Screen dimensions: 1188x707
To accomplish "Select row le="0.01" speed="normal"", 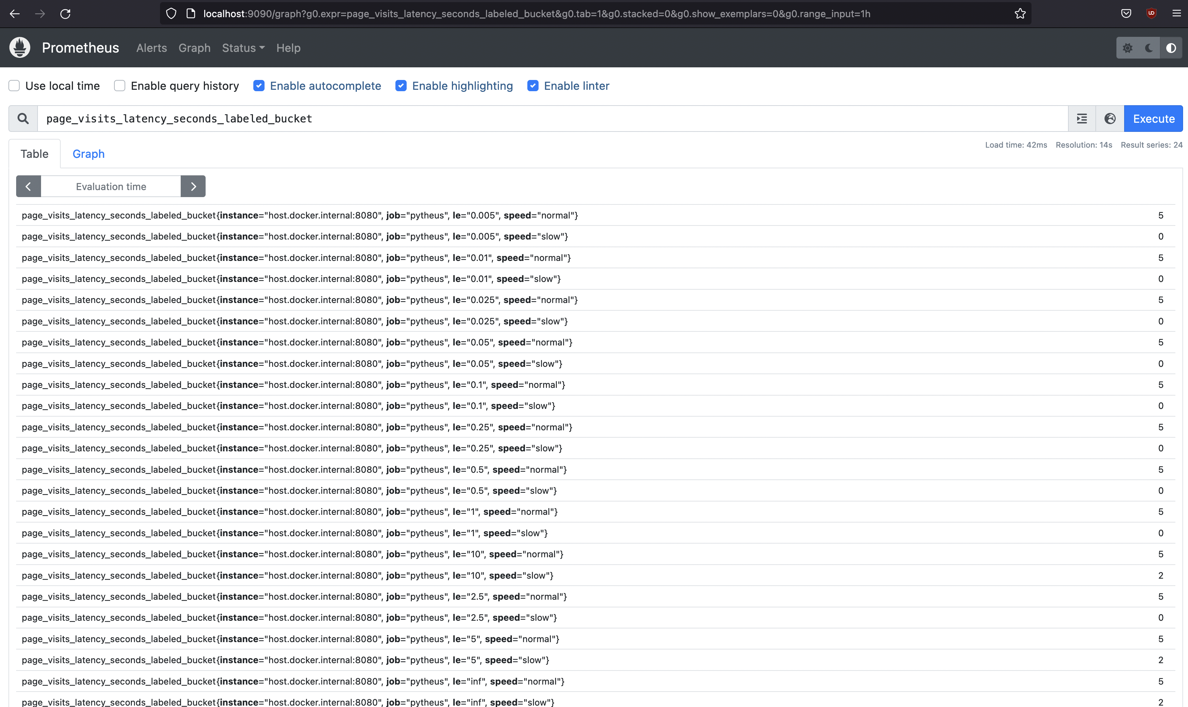I will point(596,258).
